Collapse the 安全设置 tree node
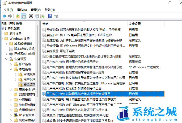 6,59
